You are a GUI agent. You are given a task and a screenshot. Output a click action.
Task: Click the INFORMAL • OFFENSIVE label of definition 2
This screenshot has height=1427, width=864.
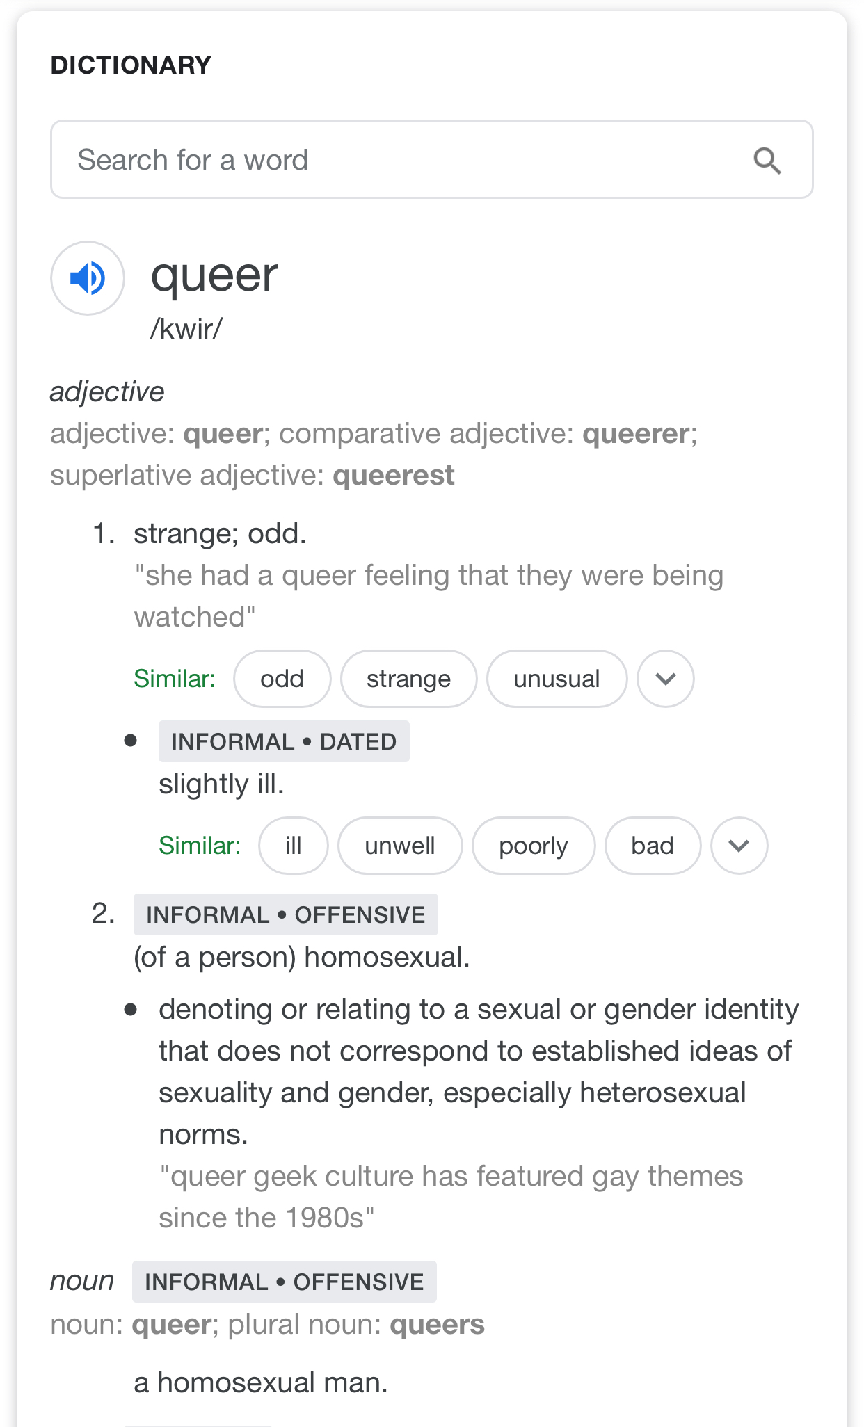coord(286,914)
